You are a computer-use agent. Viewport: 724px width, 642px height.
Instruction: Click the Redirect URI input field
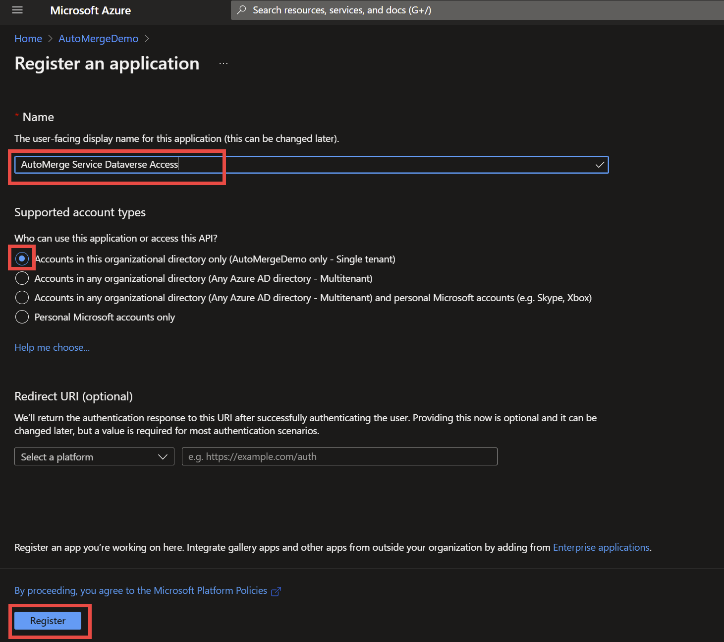pyautogui.click(x=339, y=456)
